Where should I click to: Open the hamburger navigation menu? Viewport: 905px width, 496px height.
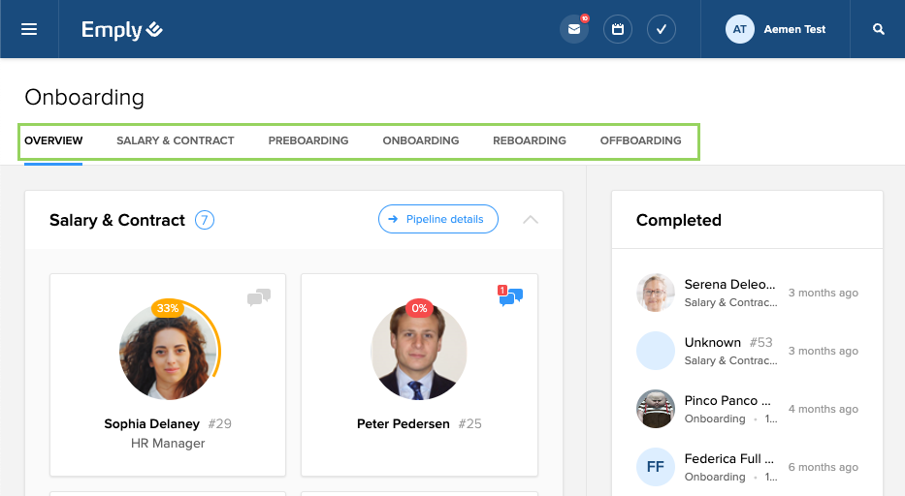pyautogui.click(x=29, y=29)
